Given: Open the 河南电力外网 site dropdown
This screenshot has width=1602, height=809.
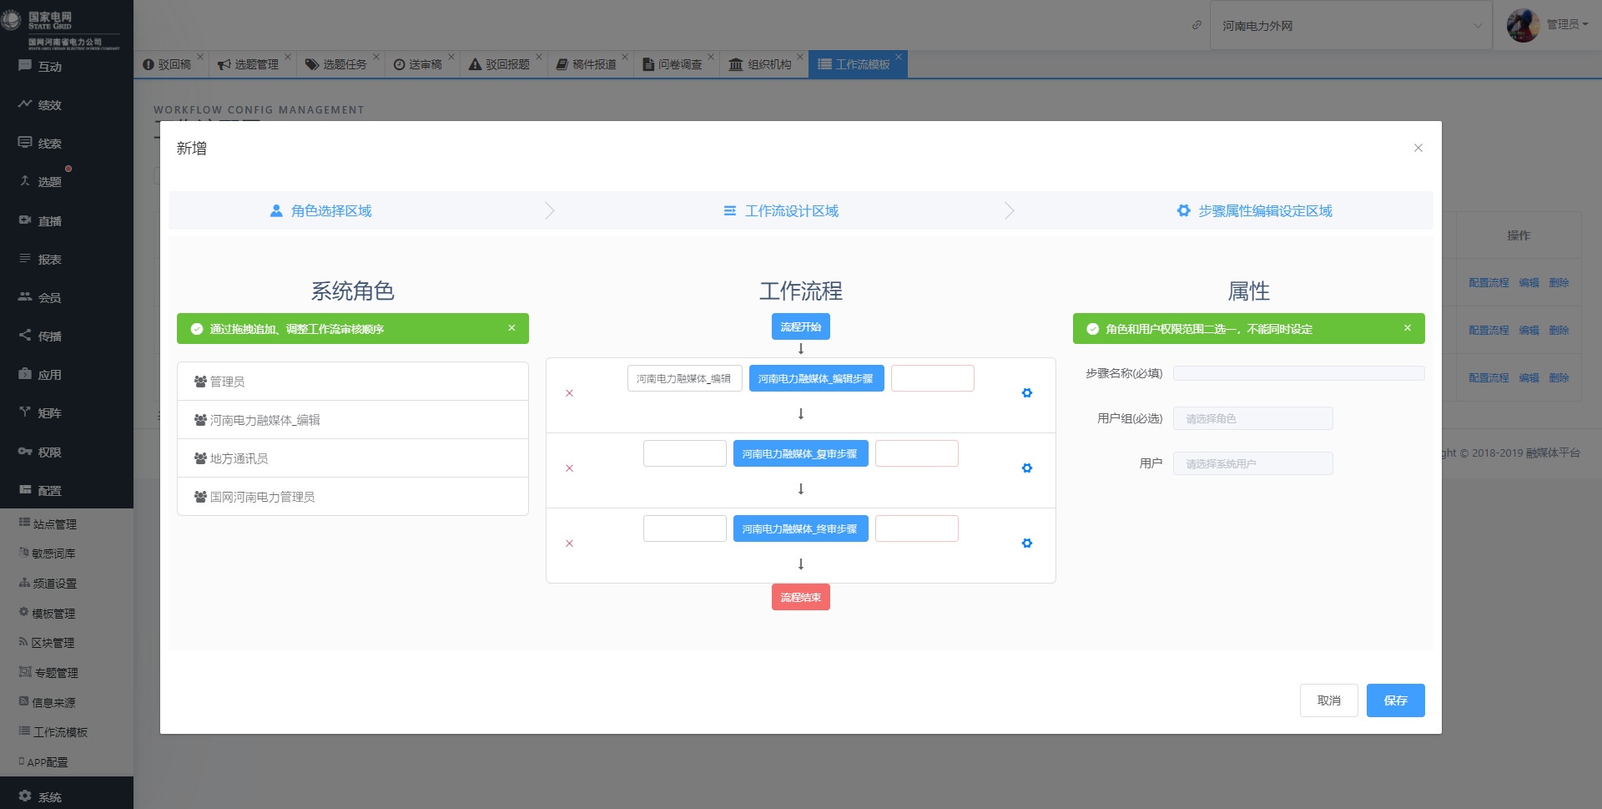Looking at the screenshot, I should pyautogui.click(x=1351, y=26).
